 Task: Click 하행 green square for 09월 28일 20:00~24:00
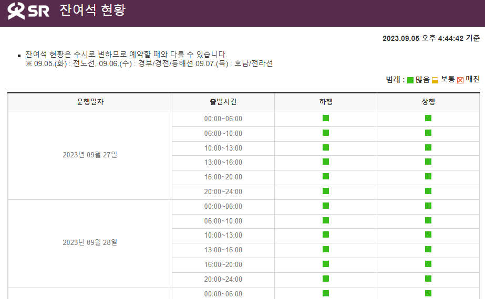(x=326, y=279)
